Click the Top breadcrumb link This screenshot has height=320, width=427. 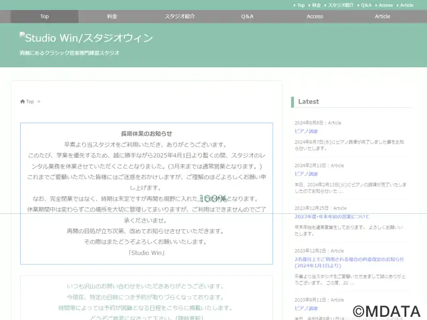click(30, 101)
